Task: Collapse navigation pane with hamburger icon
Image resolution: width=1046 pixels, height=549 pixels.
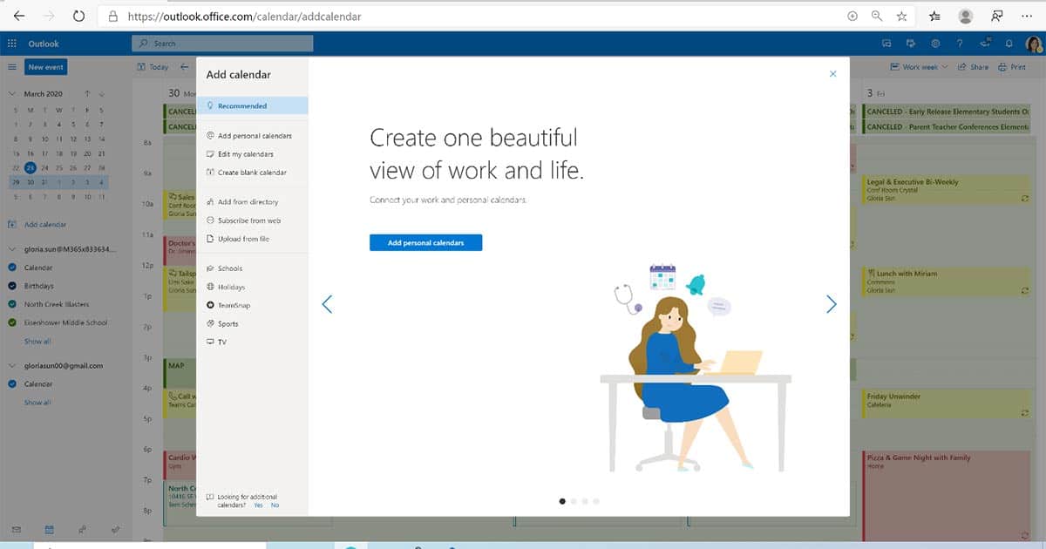Action: pyautogui.click(x=12, y=67)
